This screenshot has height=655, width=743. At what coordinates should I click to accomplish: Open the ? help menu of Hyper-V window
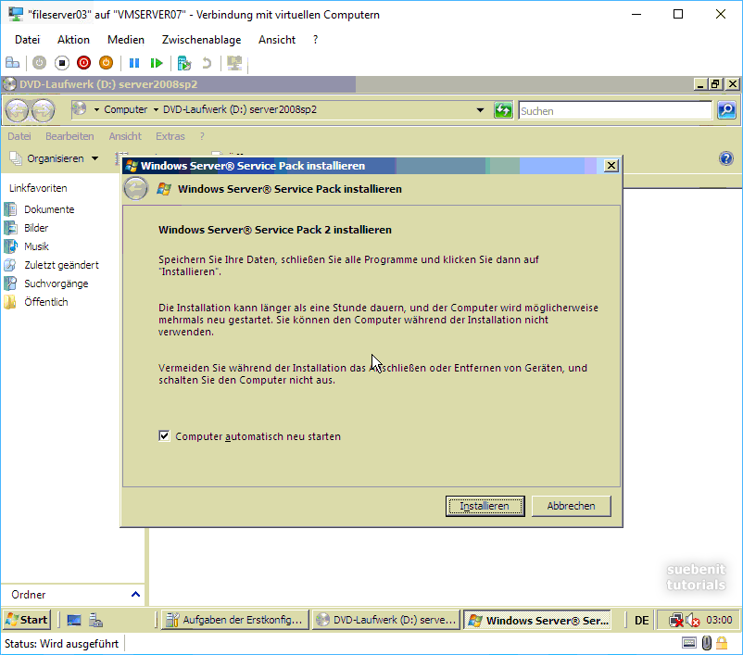[316, 40]
